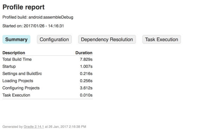Click the Profile report heading

click(24, 7)
